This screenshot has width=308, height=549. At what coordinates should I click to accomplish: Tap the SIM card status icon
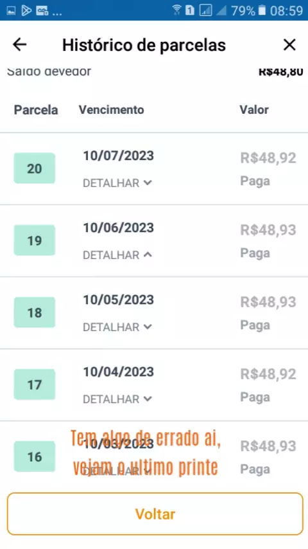click(x=190, y=10)
